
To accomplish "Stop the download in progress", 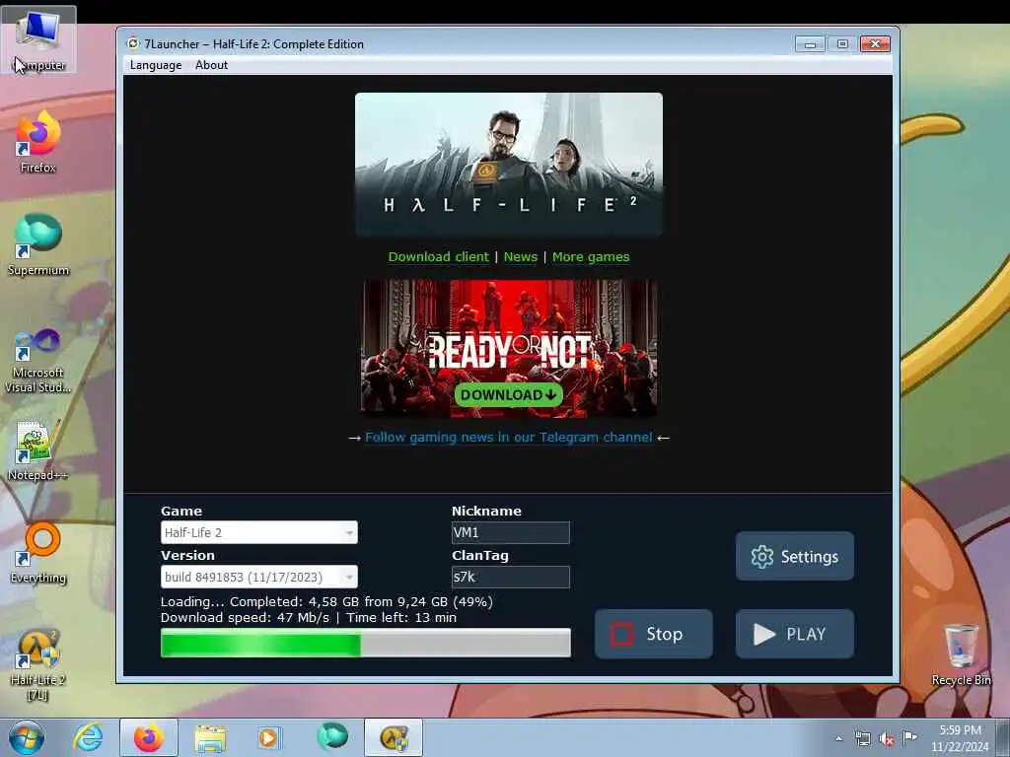I will point(654,634).
